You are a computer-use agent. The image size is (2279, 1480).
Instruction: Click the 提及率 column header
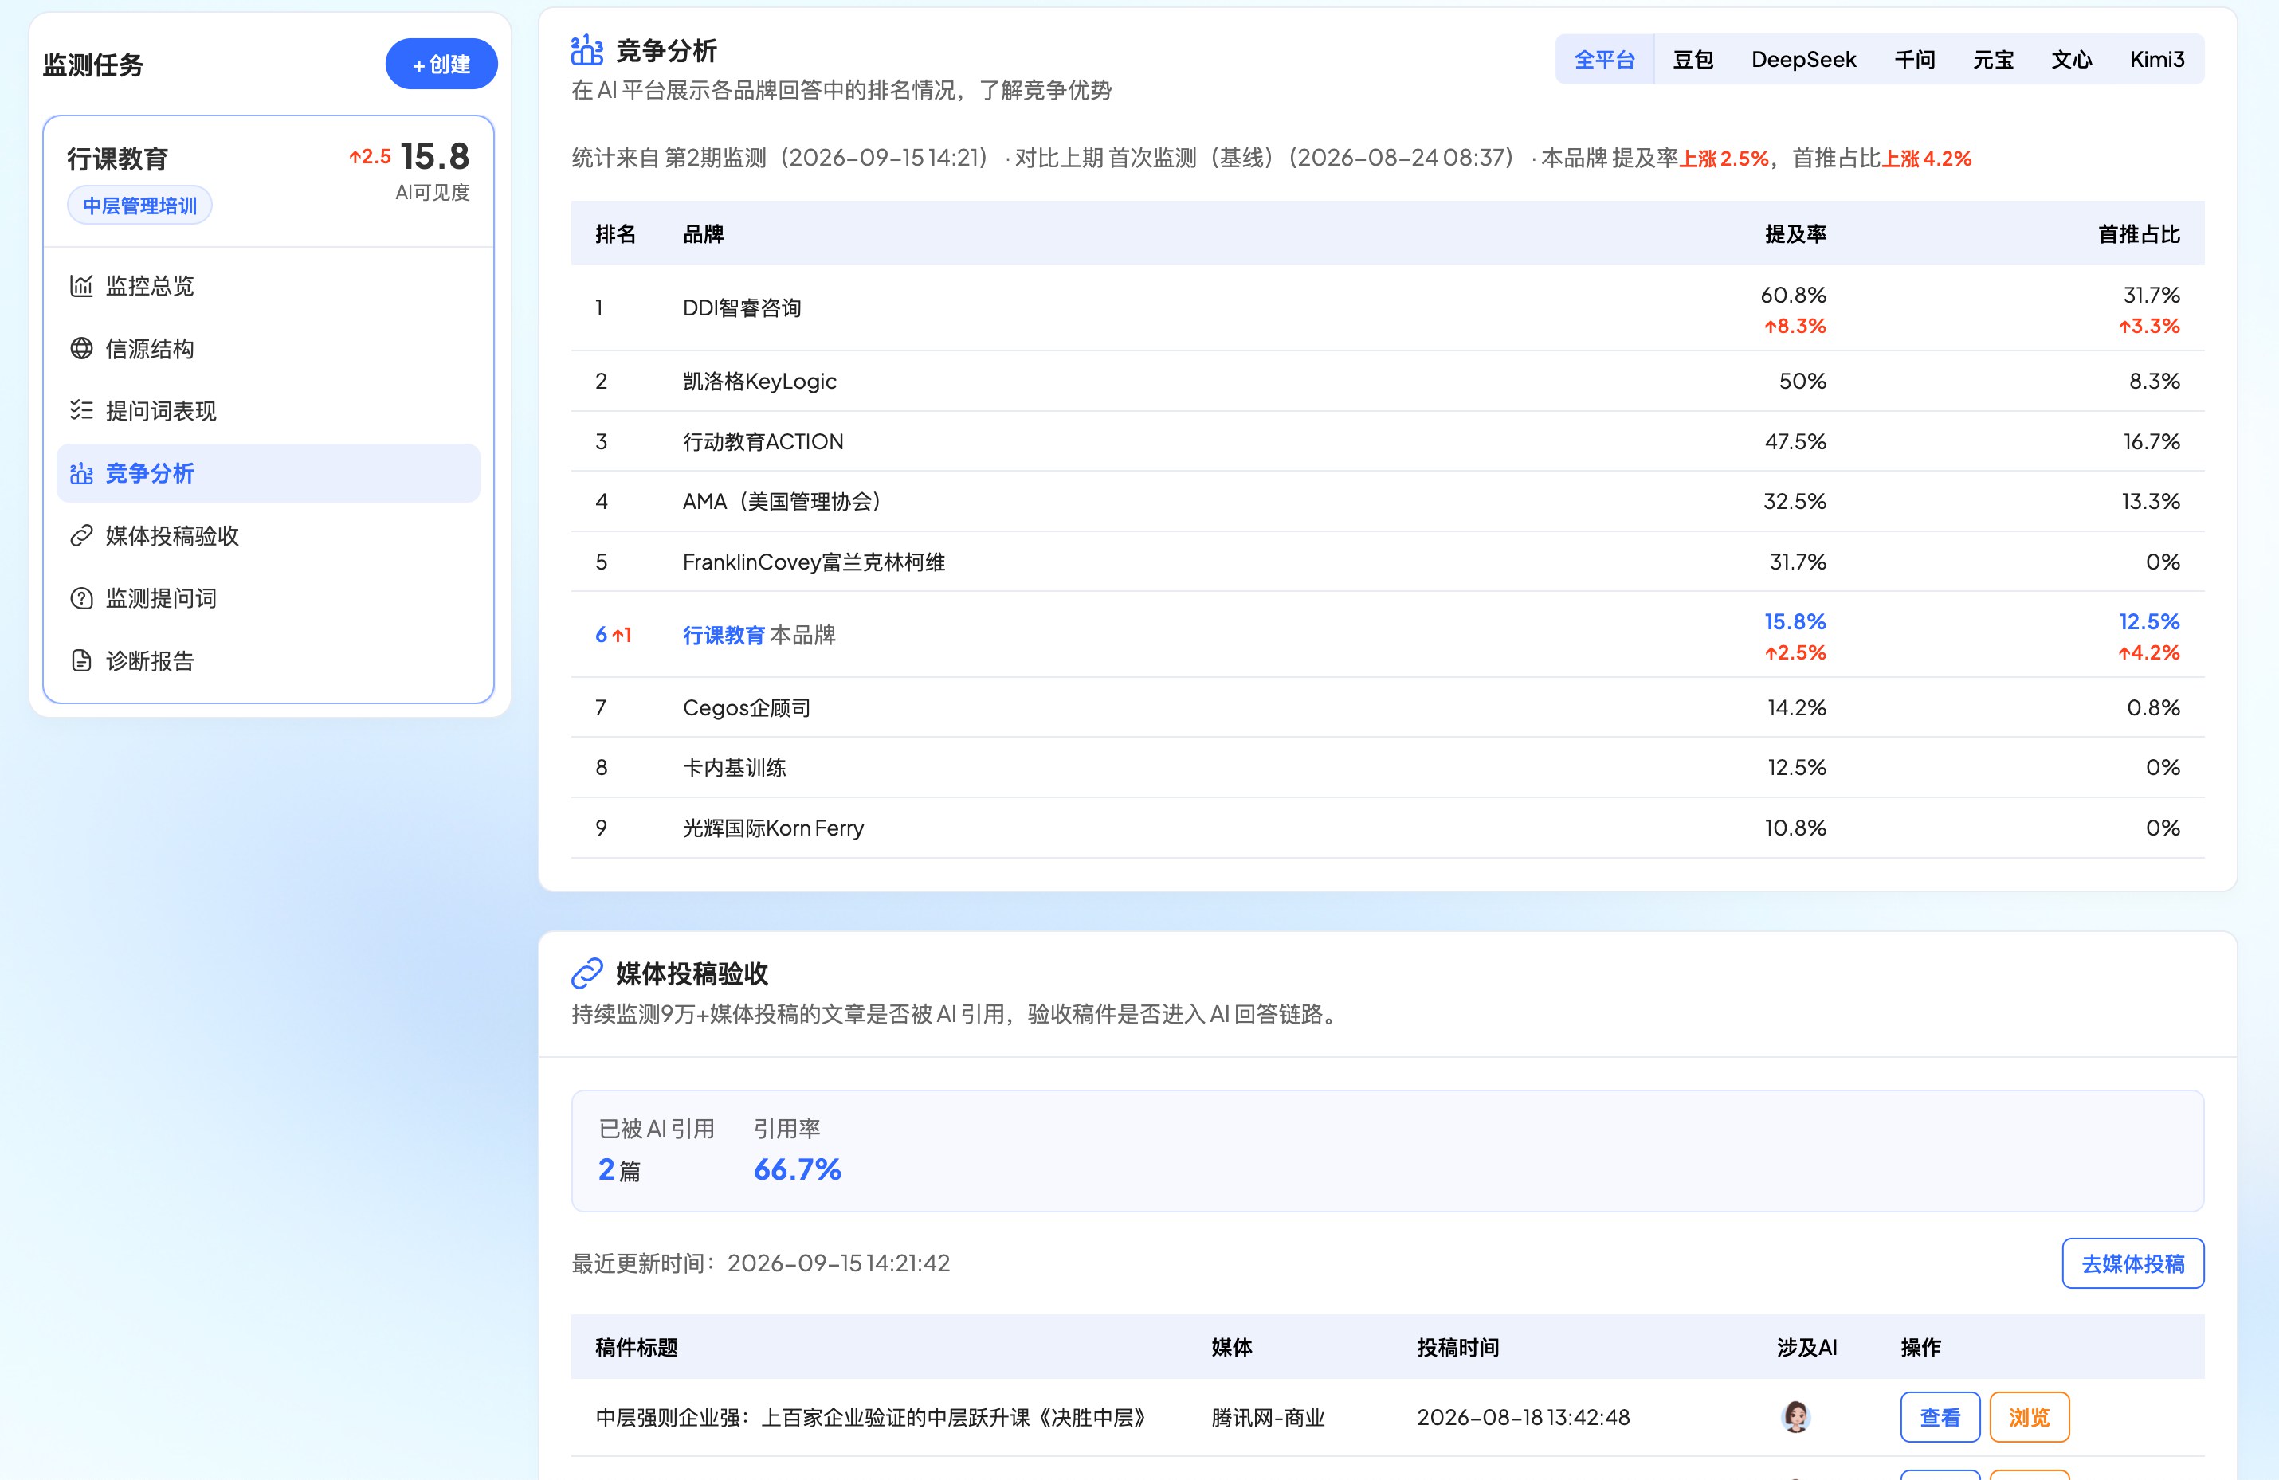tap(1795, 233)
